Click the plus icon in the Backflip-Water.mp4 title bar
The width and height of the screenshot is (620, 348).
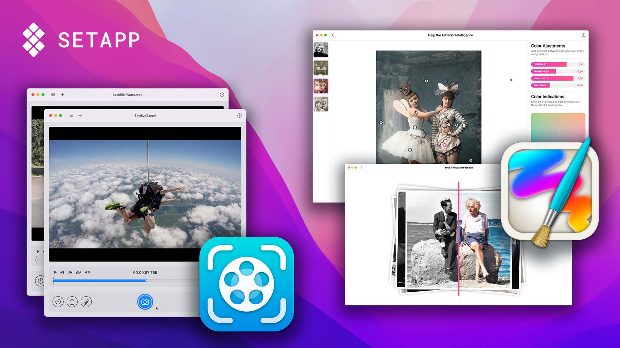pos(63,95)
